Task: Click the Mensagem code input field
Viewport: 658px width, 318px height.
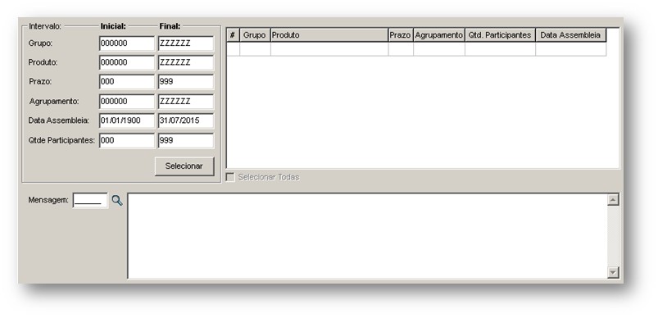Action: click(x=90, y=201)
